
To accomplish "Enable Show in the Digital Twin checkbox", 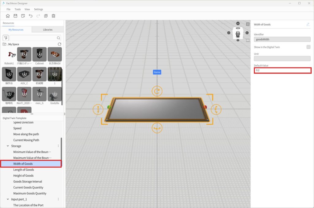I will [308, 47].
